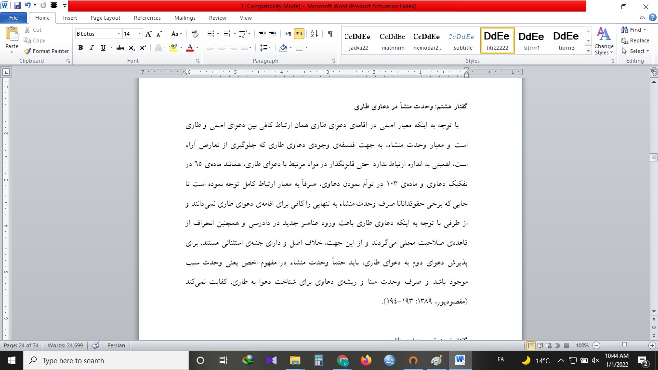
Task: Open the B Lotus font name dropdown
Action: tap(118, 33)
